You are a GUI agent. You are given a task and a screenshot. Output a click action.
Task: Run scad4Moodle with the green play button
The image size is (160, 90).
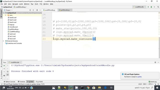coord(148,7)
